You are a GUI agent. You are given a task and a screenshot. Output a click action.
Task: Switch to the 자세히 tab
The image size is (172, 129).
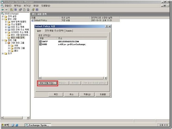[x=69, y=31]
